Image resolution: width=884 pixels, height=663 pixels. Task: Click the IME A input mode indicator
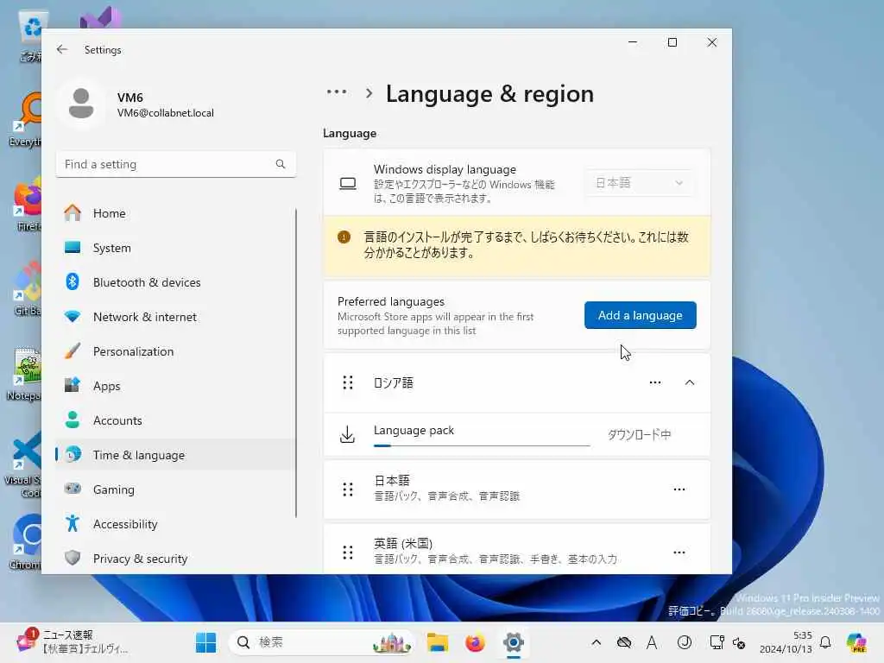coord(652,642)
